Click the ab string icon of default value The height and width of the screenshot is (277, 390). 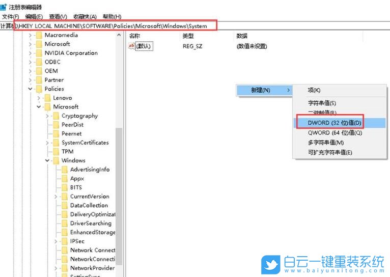131,46
